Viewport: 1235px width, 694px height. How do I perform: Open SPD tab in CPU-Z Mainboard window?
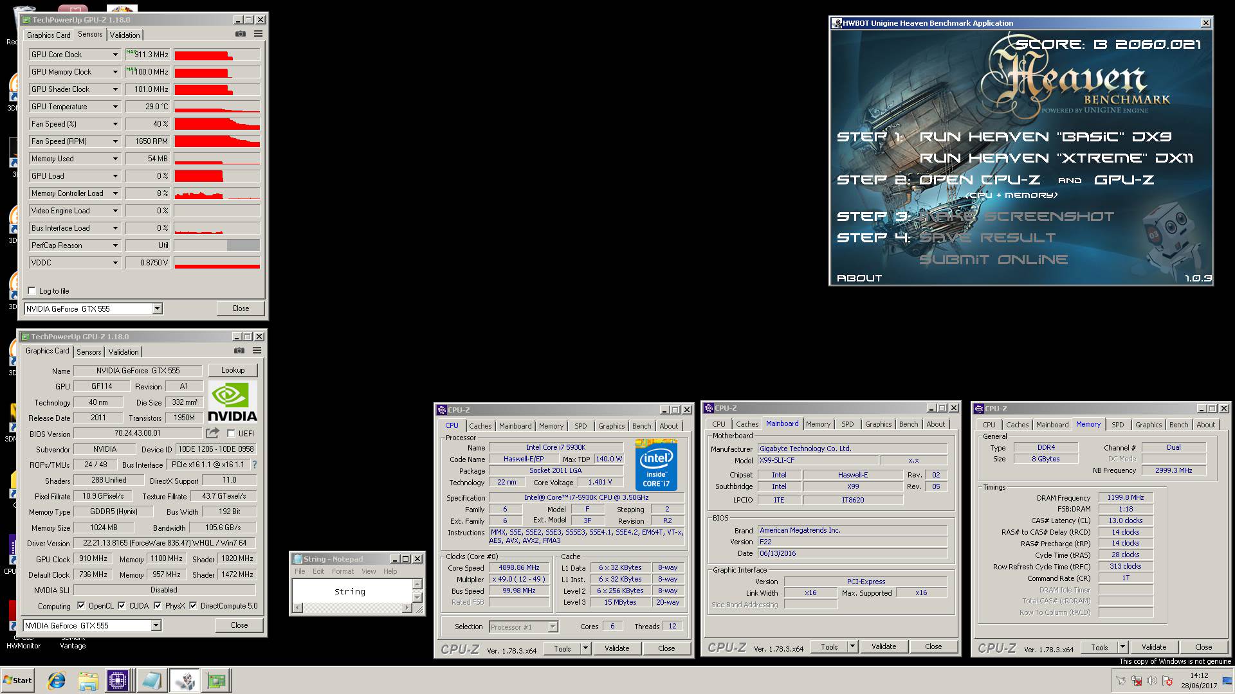point(848,424)
